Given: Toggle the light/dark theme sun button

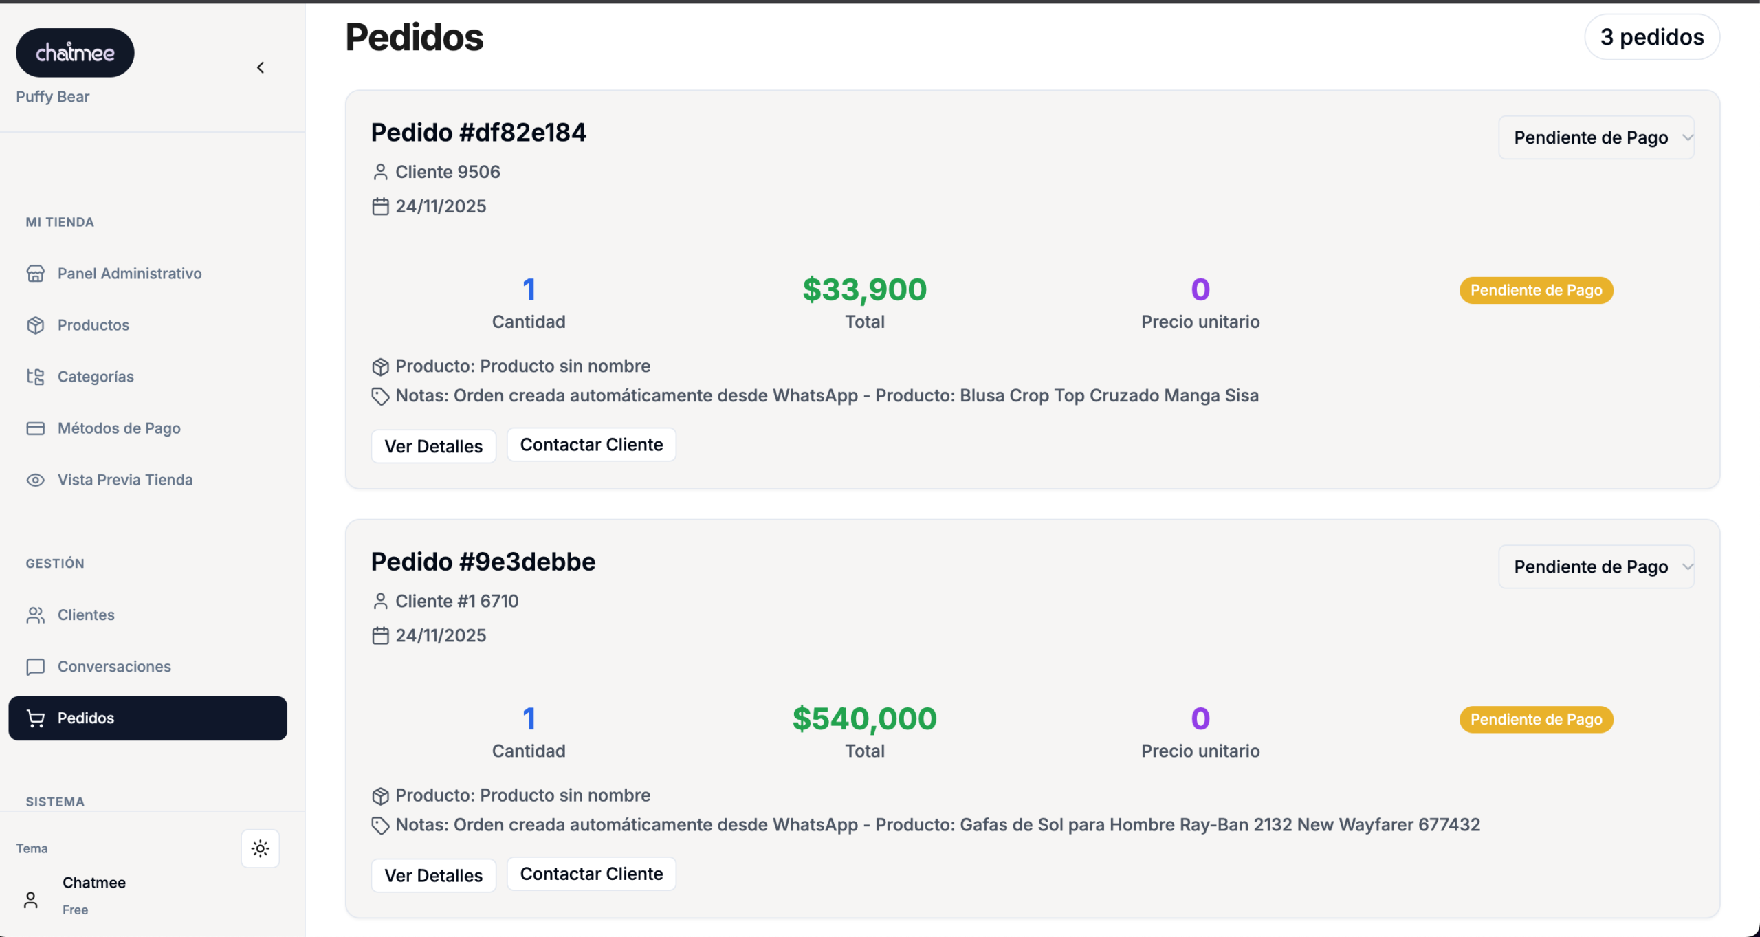Looking at the screenshot, I should pos(260,848).
